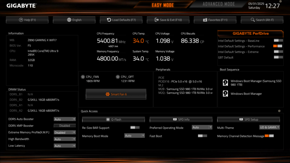
Task: Click the CPU Frequency 5400.81 MHz value
Action: pos(111,41)
